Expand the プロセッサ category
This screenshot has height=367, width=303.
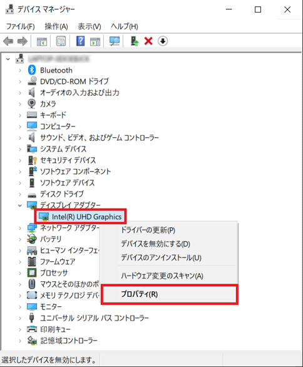pyautogui.click(x=20, y=273)
